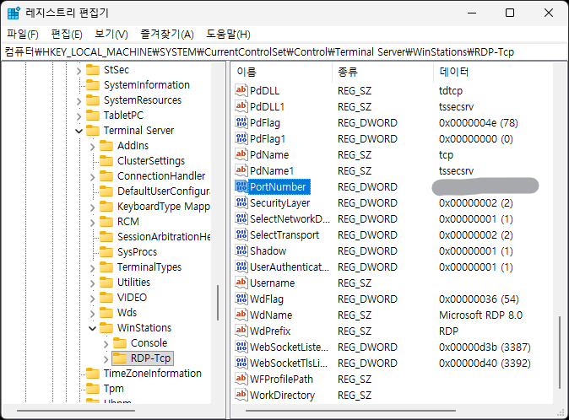The image size is (569, 420).
Task: Click the PdDLL string value icon
Action: (x=241, y=90)
